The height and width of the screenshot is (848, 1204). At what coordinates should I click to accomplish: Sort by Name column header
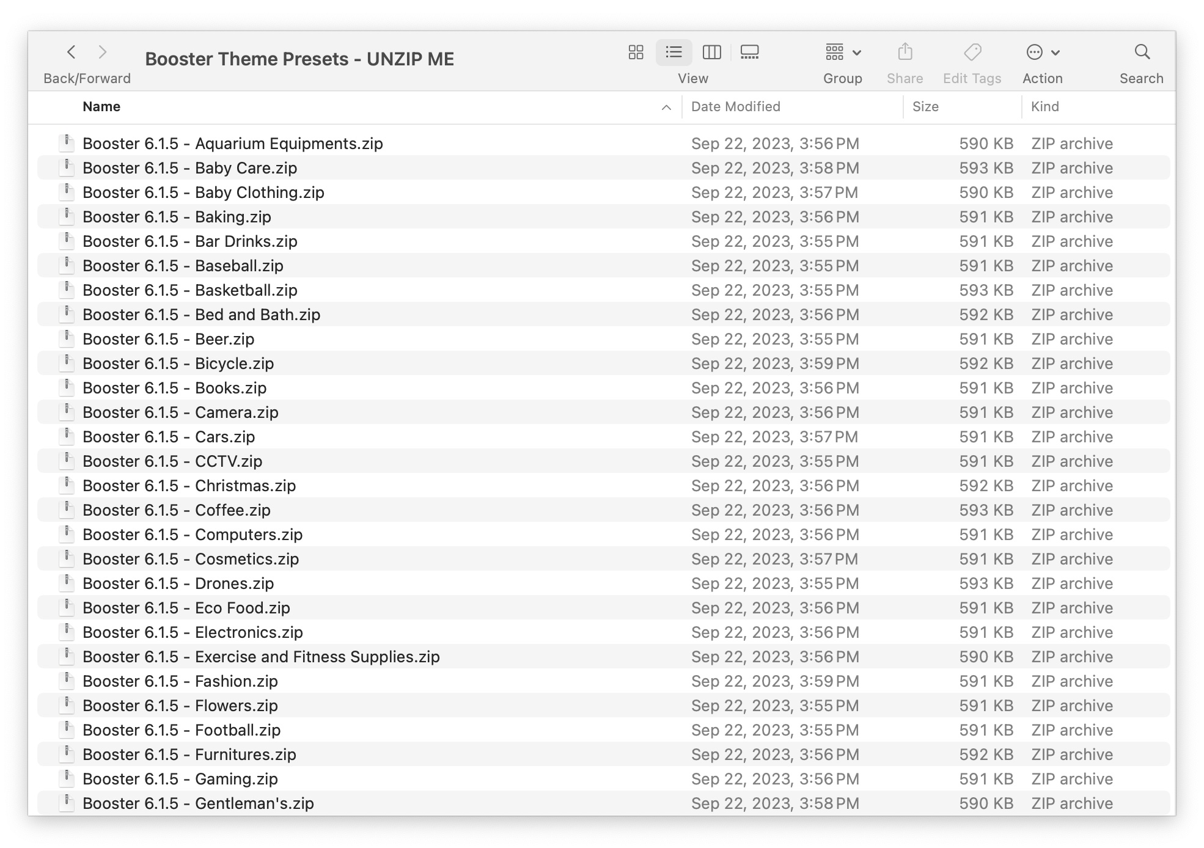(x=101, y=107)
